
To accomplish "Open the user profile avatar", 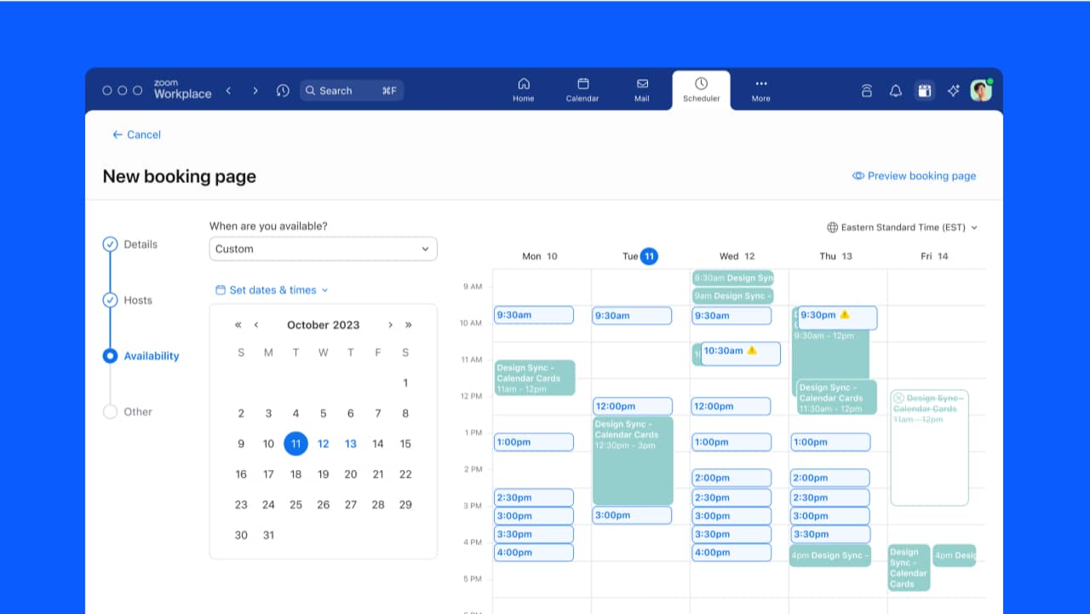I will pyautogui.click(x=981, y=90).
